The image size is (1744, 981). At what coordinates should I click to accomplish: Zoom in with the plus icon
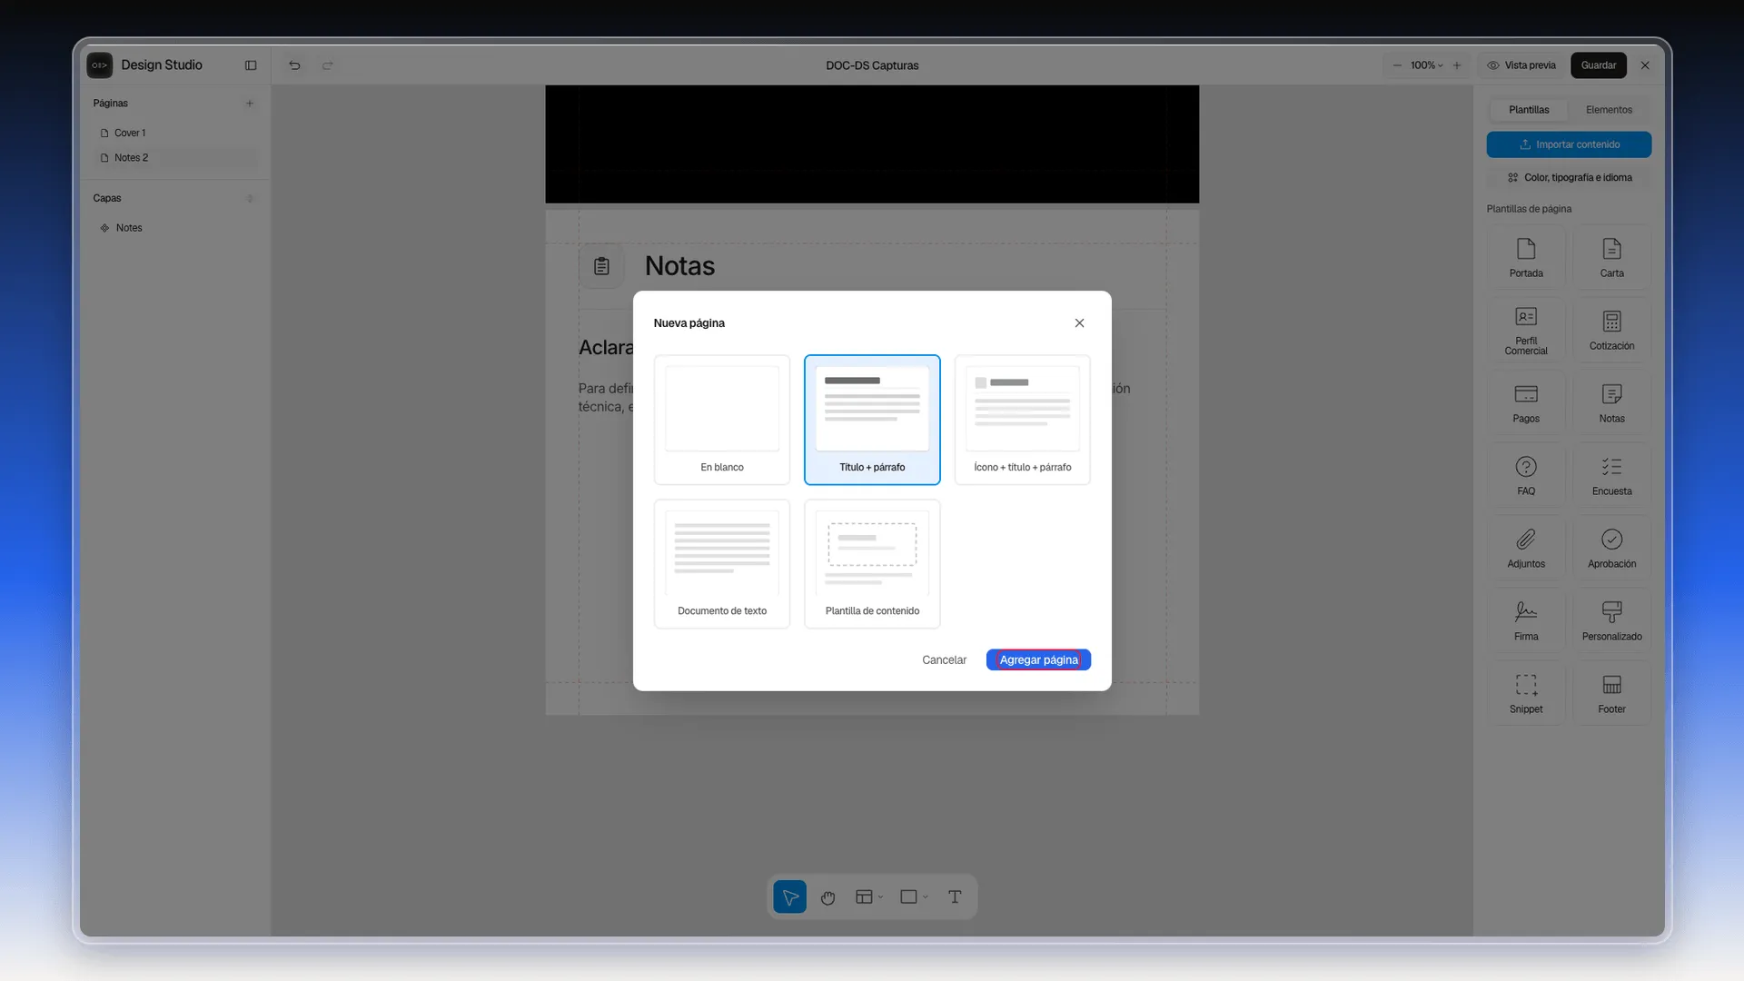click(1457, 65)
